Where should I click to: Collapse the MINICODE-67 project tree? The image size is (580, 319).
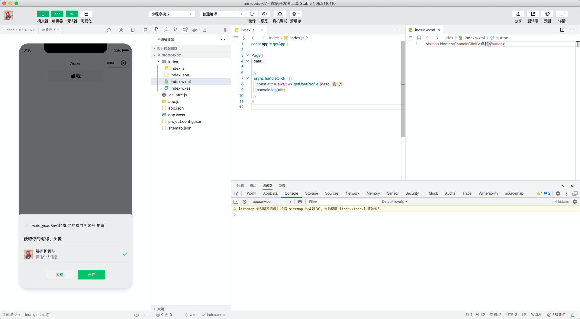pos(191,55)
